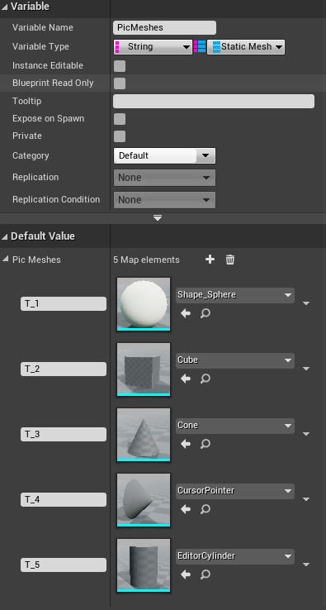Viewport: 326px width, 610px height.
Task: Browse to Cube asset with magnifier icon
Action: (x=206, y=379)
